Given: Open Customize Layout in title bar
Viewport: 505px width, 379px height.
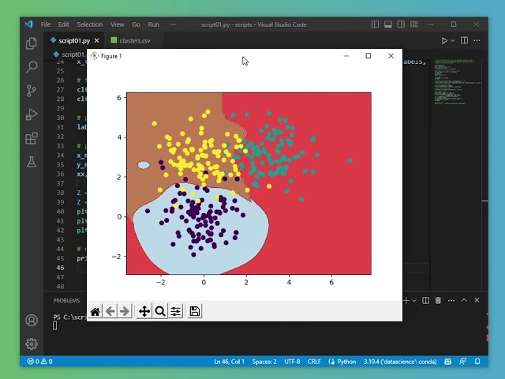Looking at the screenshot, I should [413, 24].
